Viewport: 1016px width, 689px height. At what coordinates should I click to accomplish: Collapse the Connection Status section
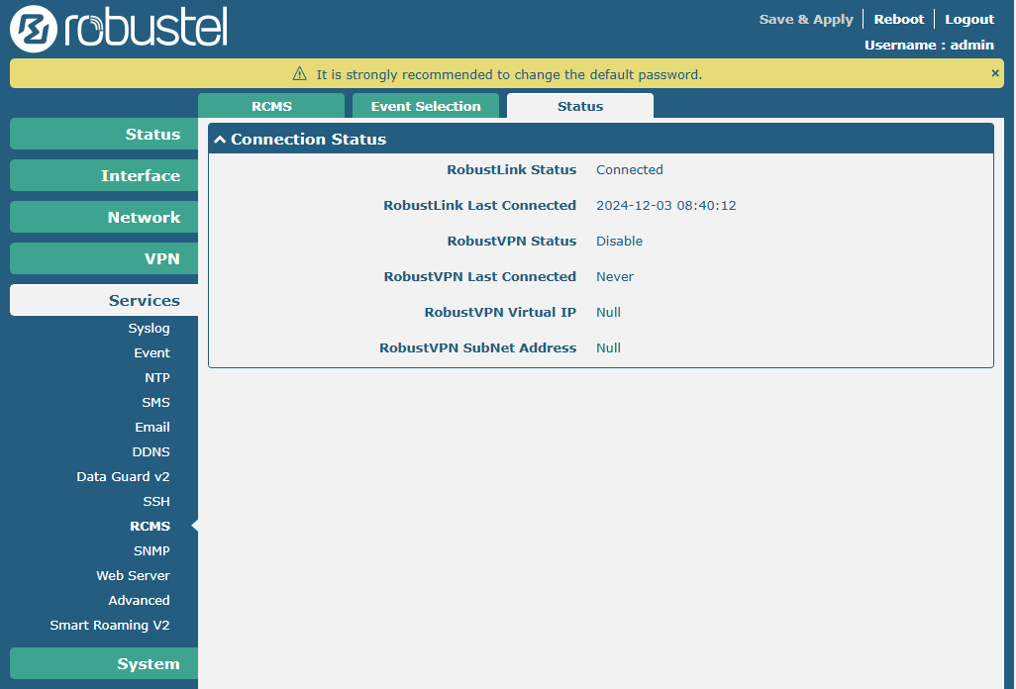[x=220, y=140]
